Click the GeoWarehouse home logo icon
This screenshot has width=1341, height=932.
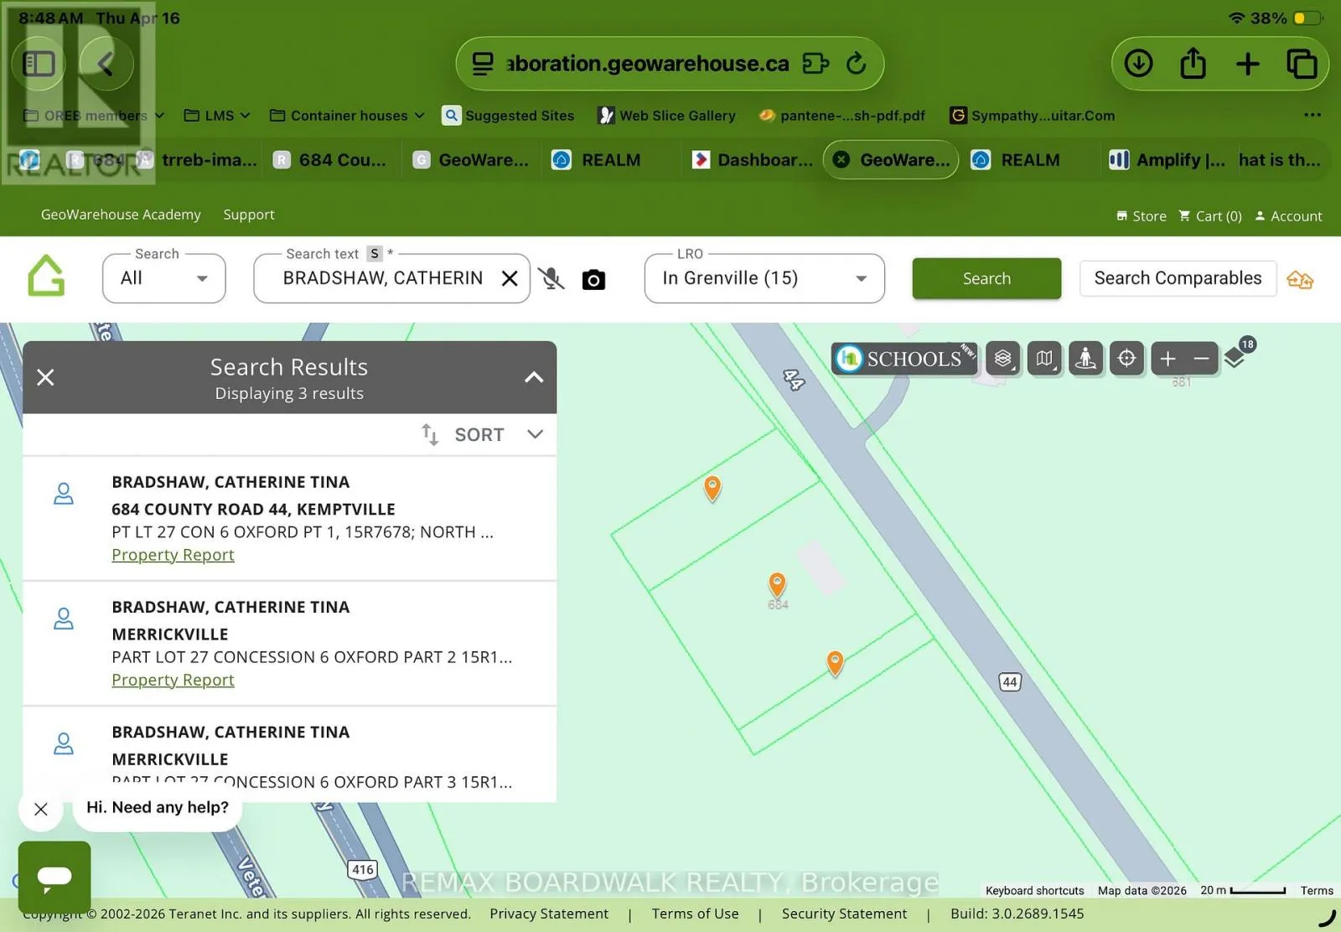click(x=46, y=277)
